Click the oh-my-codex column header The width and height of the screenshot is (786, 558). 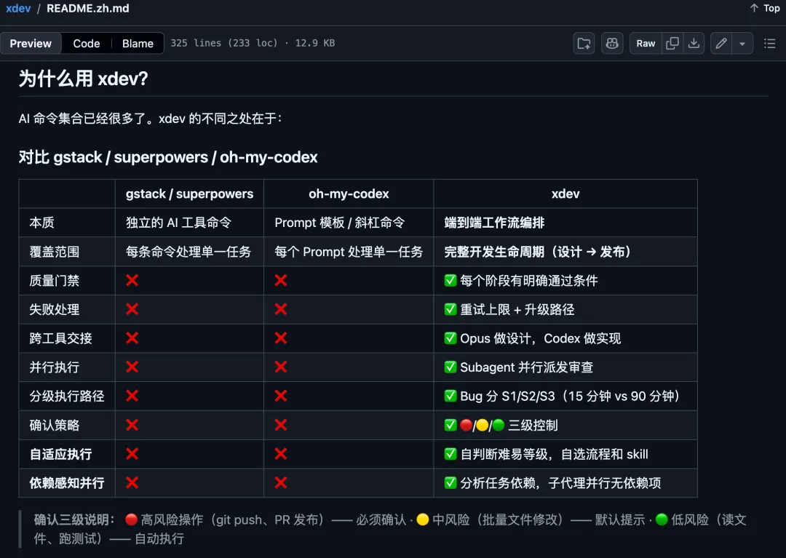[x=349, y=194]
